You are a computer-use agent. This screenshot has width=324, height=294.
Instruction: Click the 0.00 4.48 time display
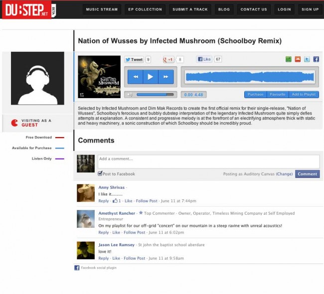tap(193, 95)
